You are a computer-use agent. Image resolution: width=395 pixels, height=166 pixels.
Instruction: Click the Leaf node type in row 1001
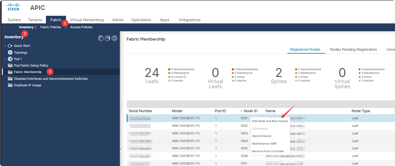(x=355, y=118)
